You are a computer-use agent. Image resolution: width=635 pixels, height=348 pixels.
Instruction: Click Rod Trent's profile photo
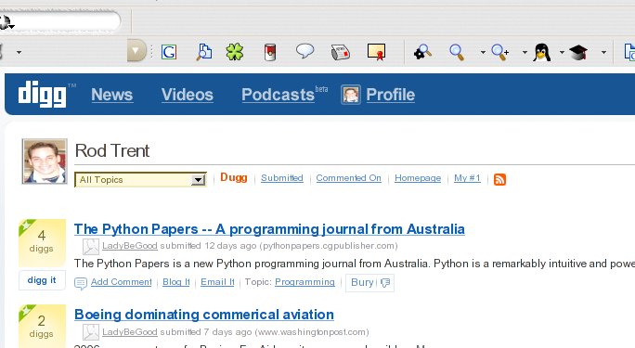click(x=45, y=161)
